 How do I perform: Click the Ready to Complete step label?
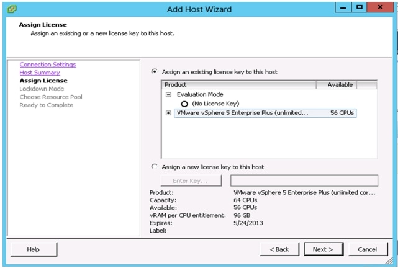tap(46, 105)
